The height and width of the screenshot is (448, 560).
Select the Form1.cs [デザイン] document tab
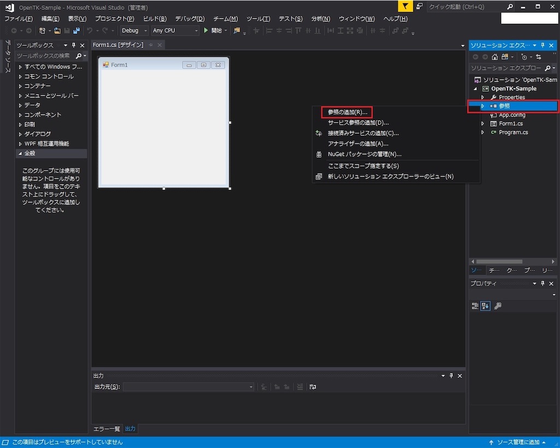pos(118,45)
